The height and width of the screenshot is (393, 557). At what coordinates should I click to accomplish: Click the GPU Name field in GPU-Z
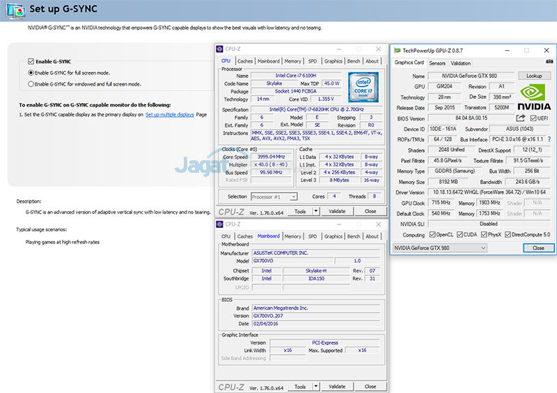(473, 76)
